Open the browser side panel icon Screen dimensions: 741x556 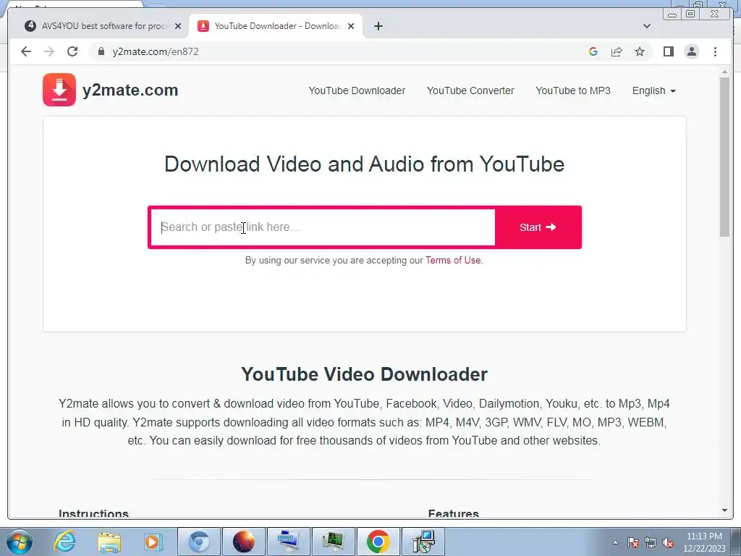(x=668, y=51)
